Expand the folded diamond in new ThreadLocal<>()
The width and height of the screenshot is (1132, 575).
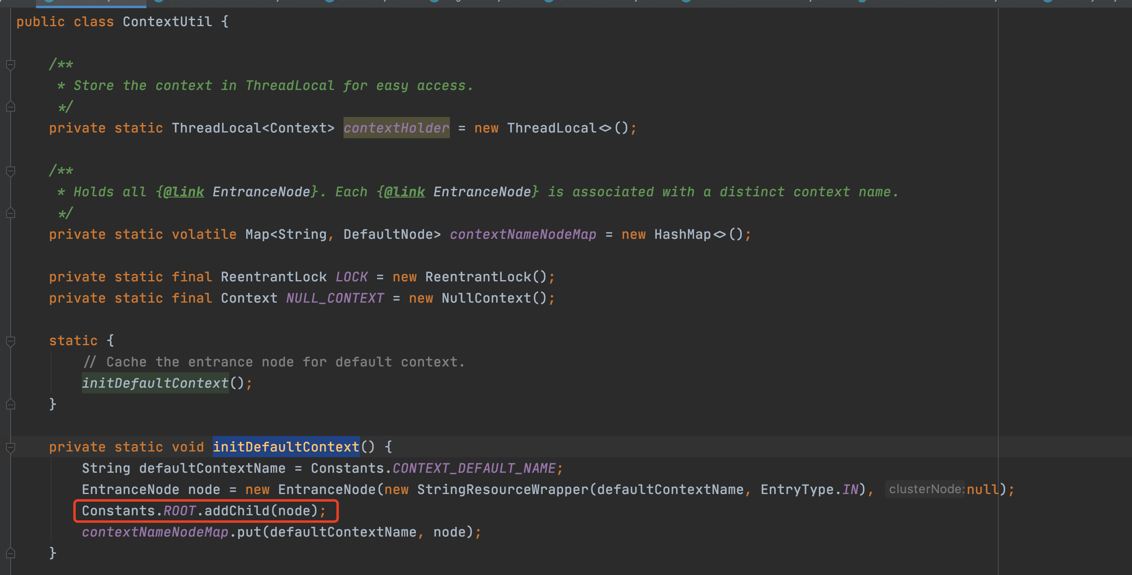pyautogui.click(x=605, y=128)
